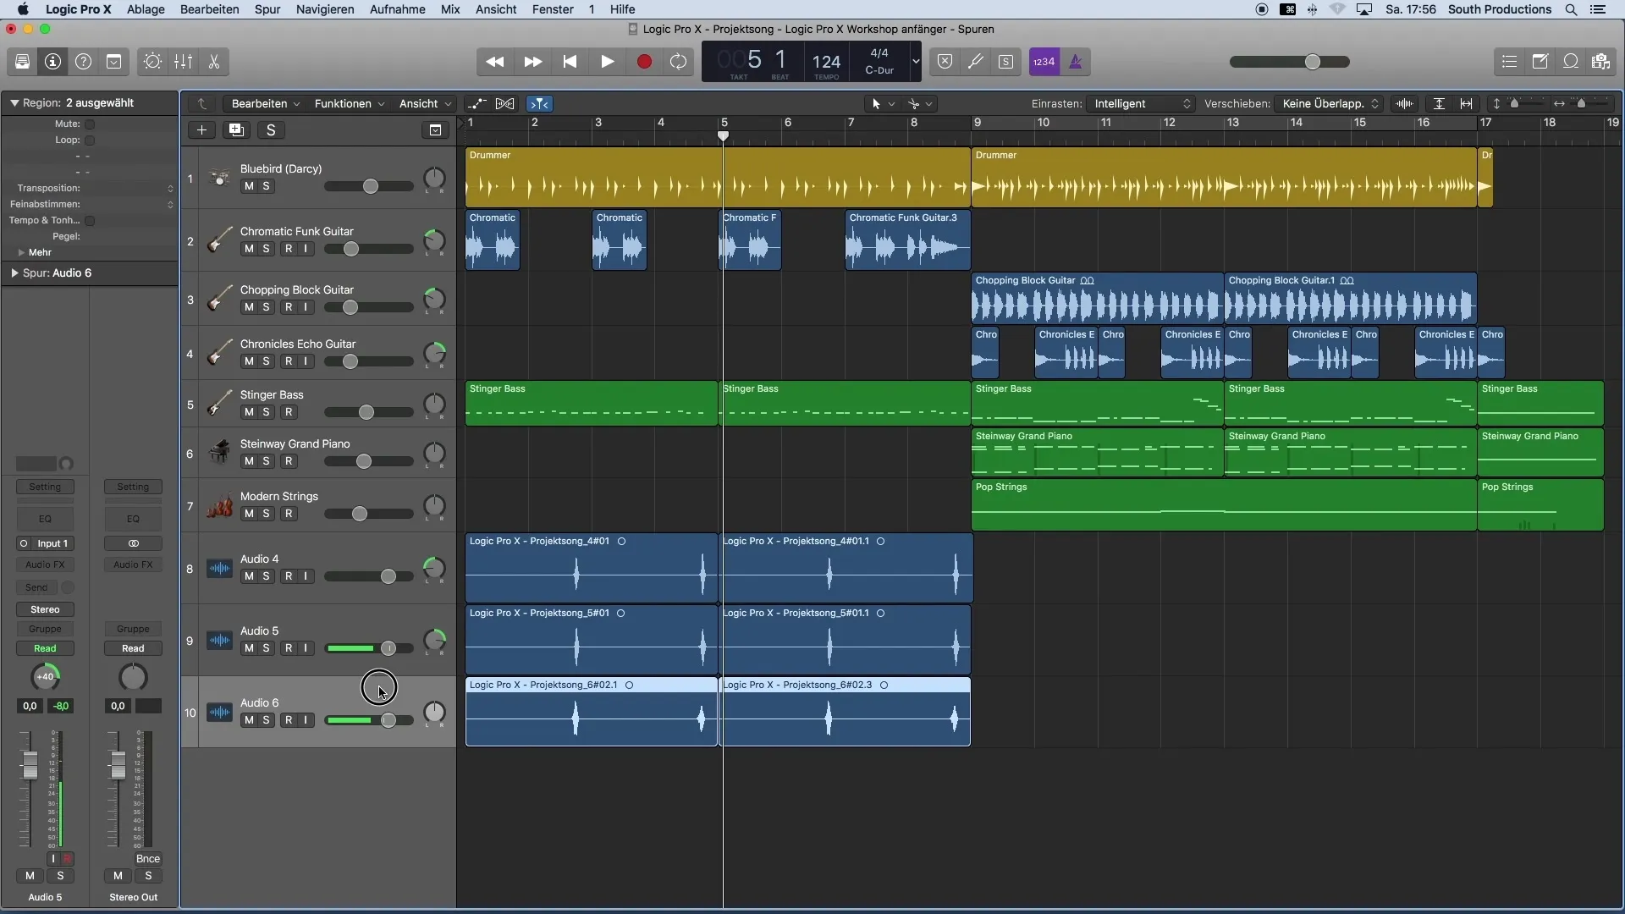1625x914 pixels.
Task: Click the Smart Controls icon
Action: [153, 62]
